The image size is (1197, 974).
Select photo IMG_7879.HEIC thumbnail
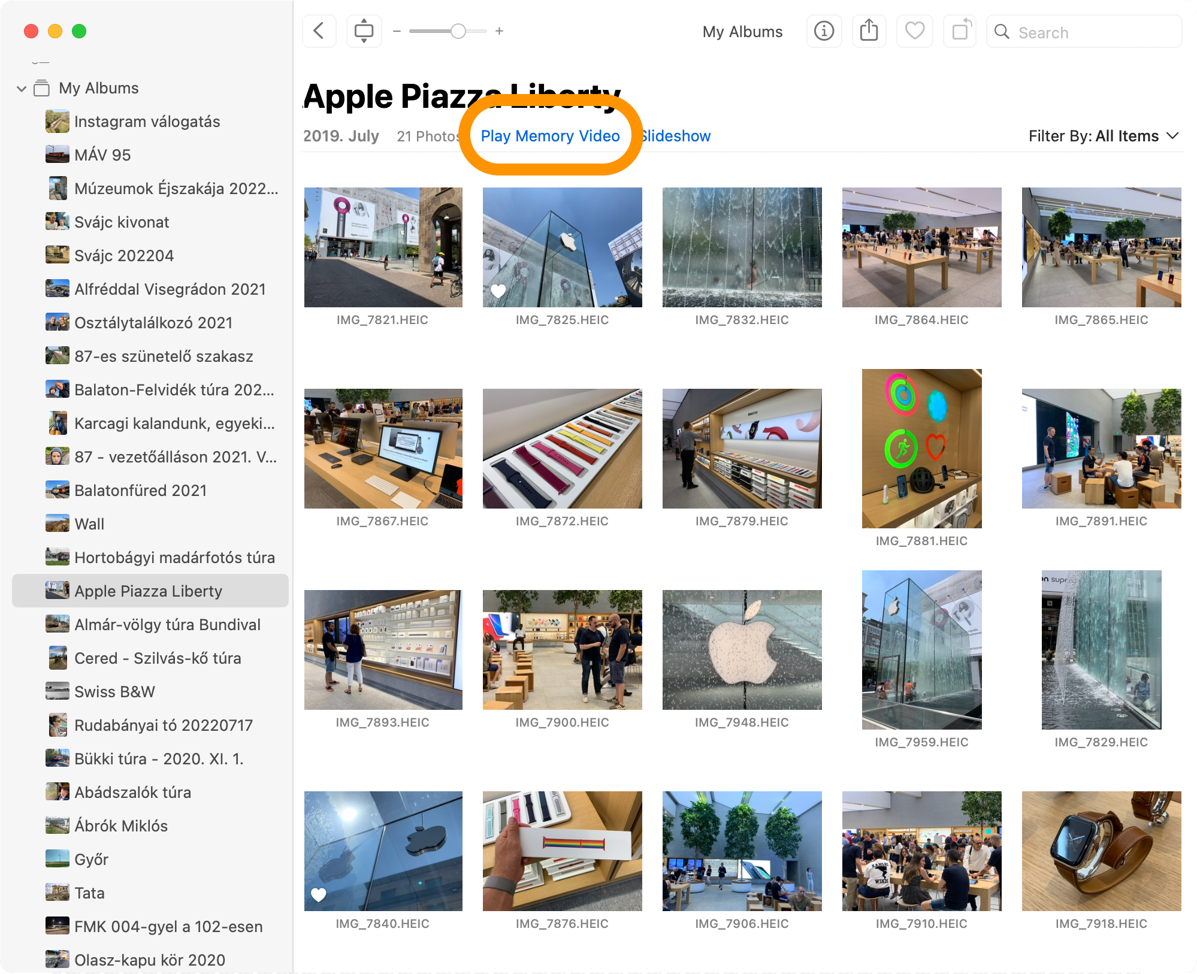point(742,449)
